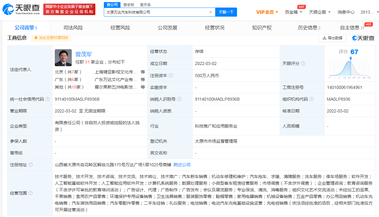The width and height of the screenshot is (379, 217).
Task: Select the 查老板 search tab
Action: [129, 5]
